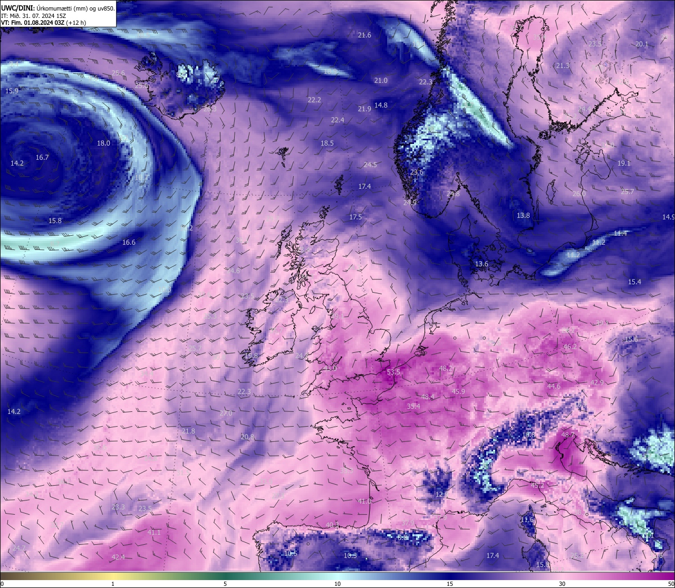675x588 pixels.
Task: Click the 48.7 value near the Adriatic
Action: pos(568,435)
